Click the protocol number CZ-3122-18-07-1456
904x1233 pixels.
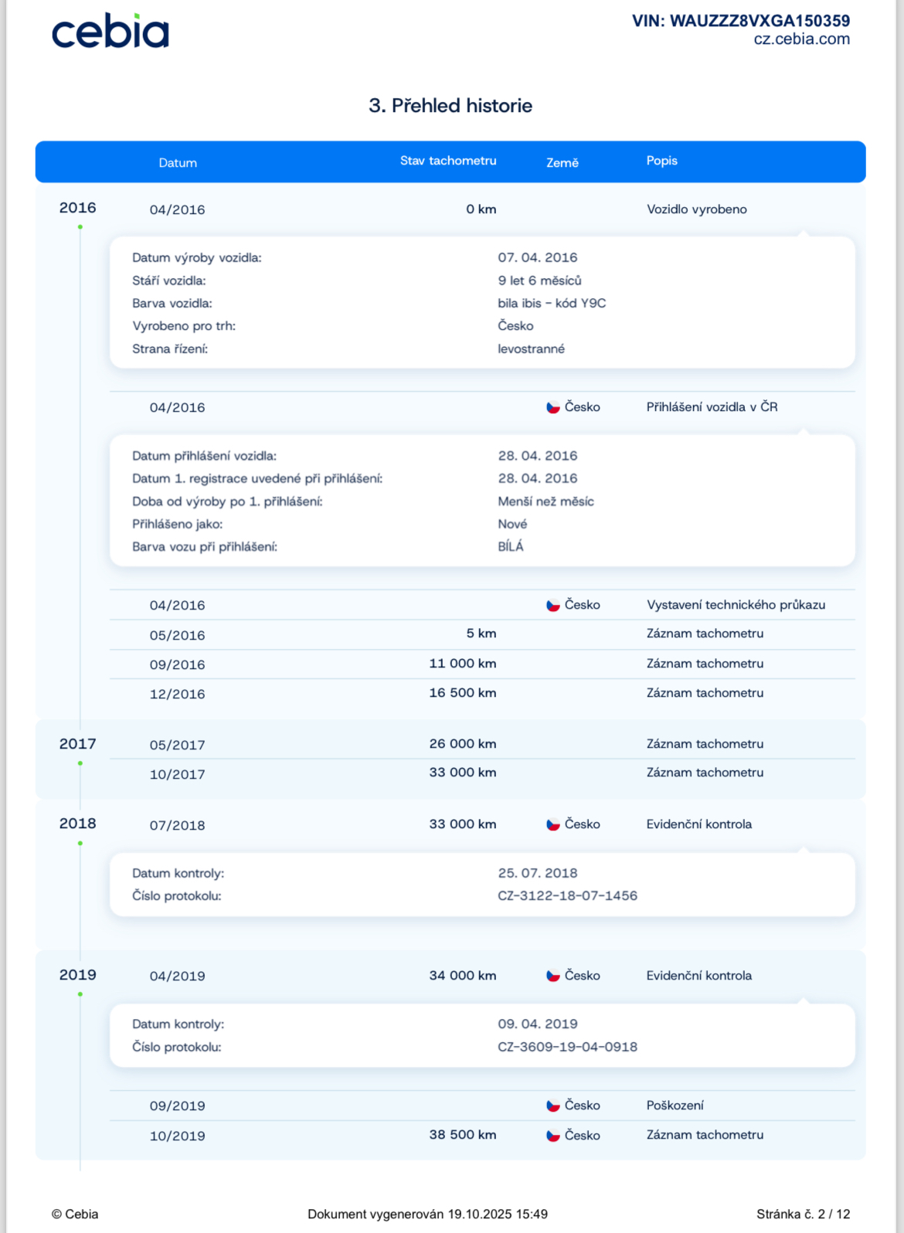pyautogui.click(x=567, y=896)
